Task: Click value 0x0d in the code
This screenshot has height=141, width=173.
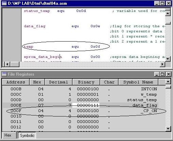Action: [81, 11]
